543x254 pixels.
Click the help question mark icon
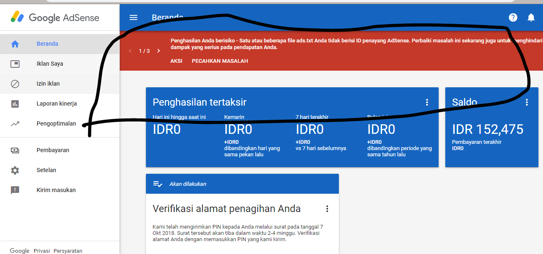(513, 17)
